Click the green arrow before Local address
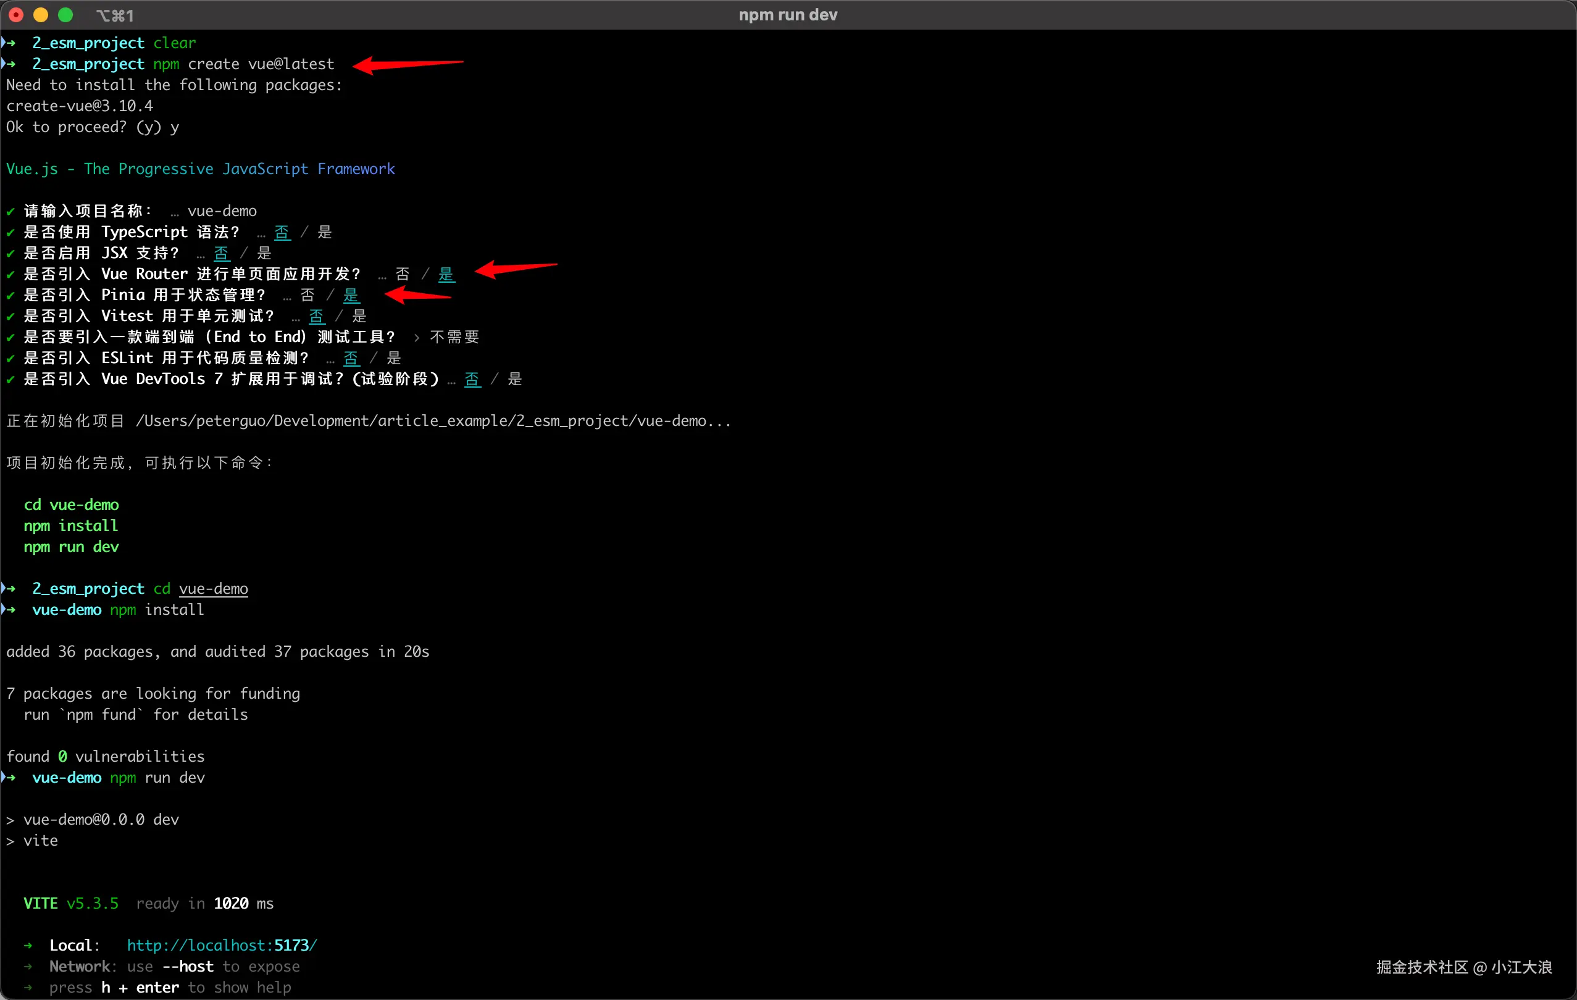 (x=28, y=945)
